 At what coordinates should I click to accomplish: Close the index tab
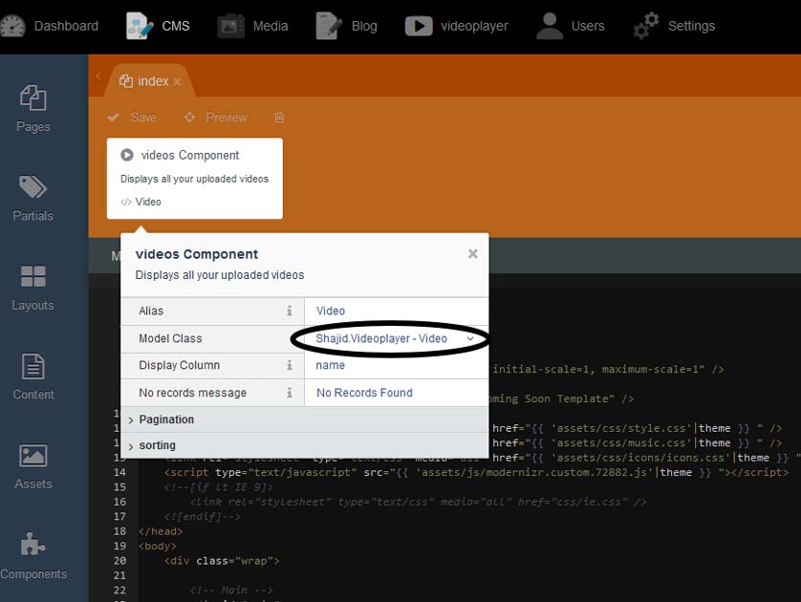(x=177, y=81)
